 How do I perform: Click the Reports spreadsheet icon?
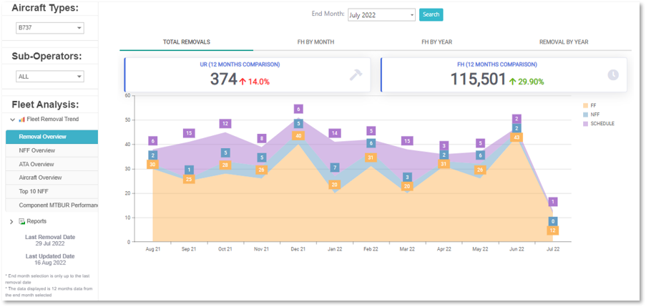[x=22, y=222]
